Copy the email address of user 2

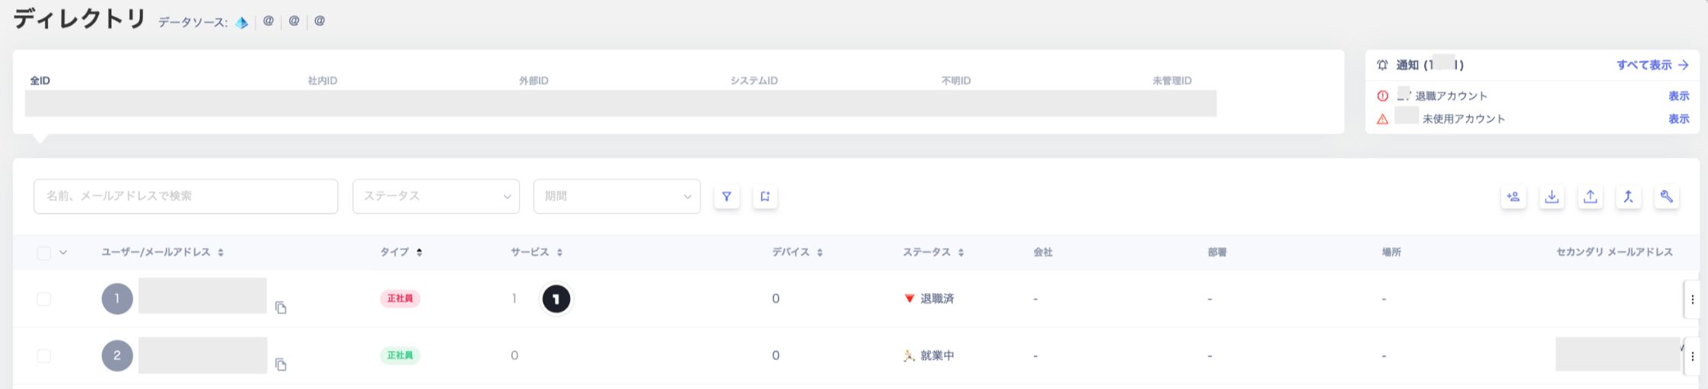[x=281, y=365]
